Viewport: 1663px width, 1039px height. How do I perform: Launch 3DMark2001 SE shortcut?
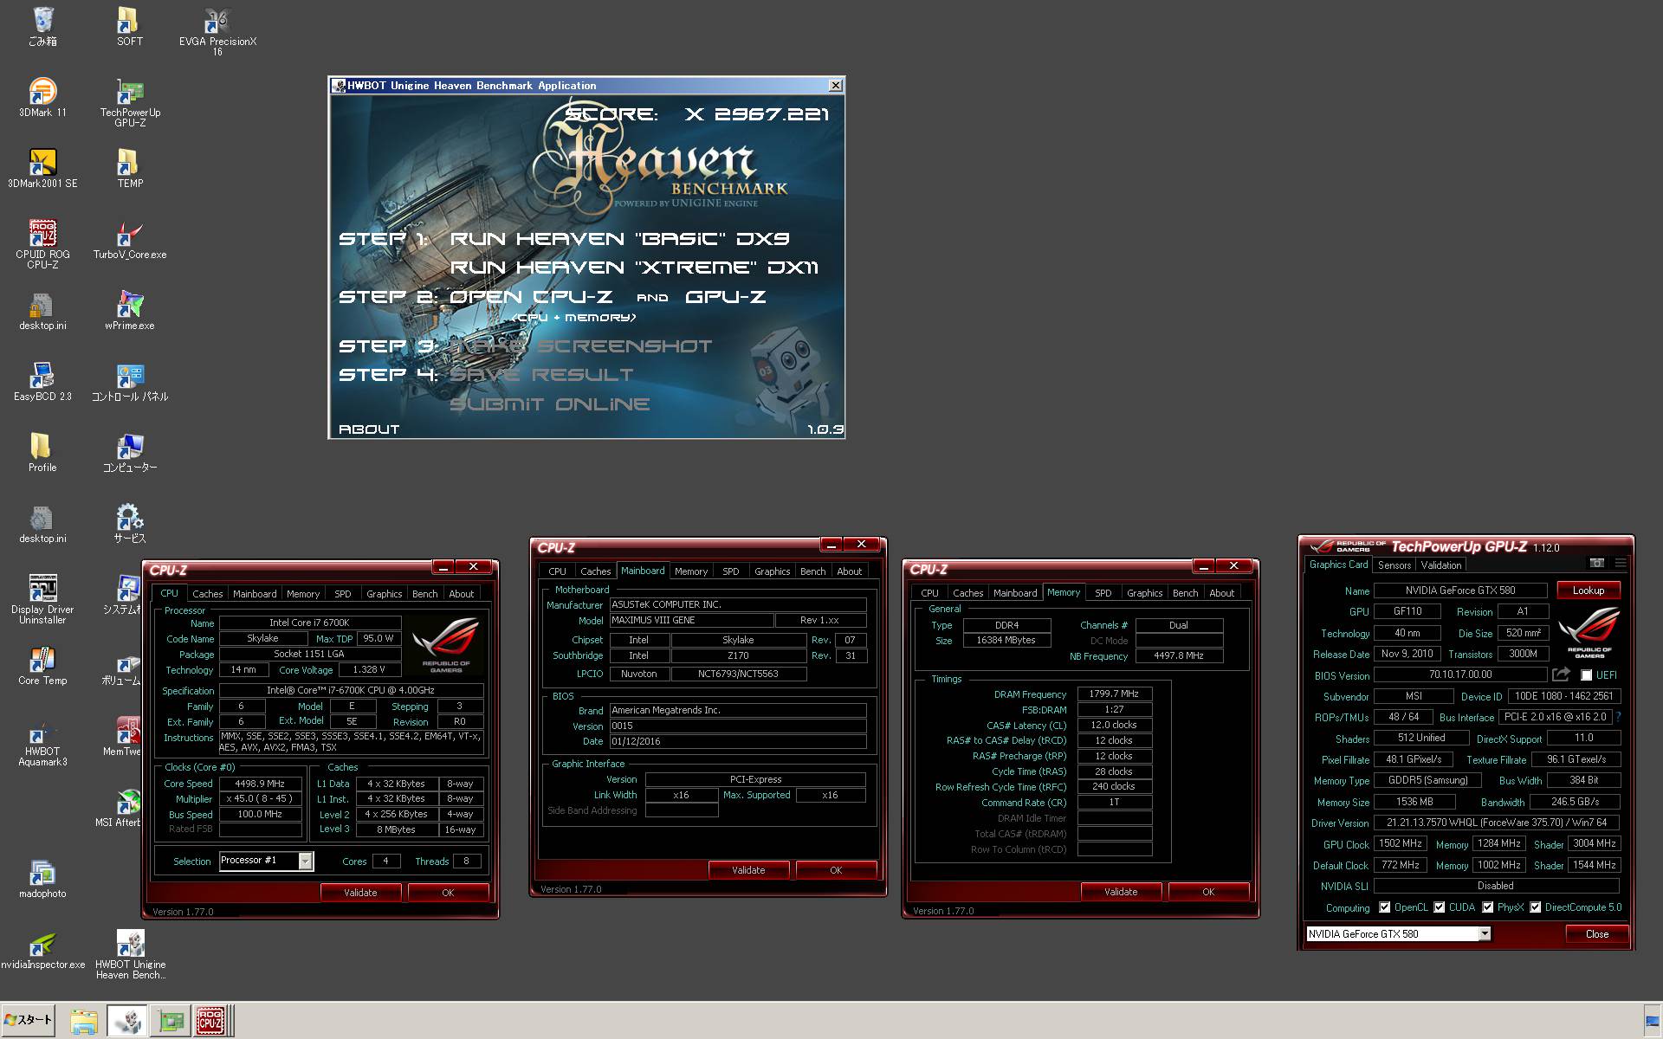tap(42, 168)
